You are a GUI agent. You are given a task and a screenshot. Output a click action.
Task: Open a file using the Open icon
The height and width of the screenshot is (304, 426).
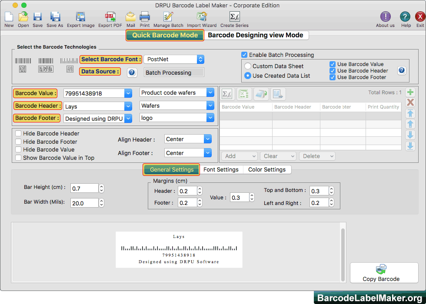(23, 17)
